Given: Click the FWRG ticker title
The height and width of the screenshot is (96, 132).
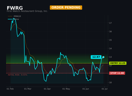Looking at the screenshot, I should coord(15,8).
